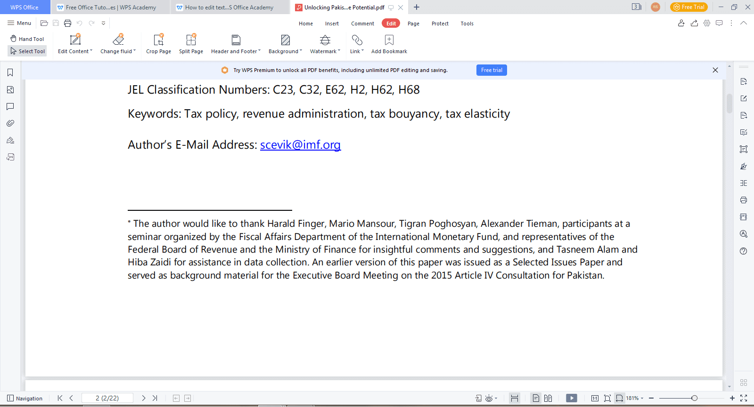The height and width of the screenshot is (407, 754).
Task: Open the scevik@imf.org email link
Action: pyautogui.click(x=300, y=145)
